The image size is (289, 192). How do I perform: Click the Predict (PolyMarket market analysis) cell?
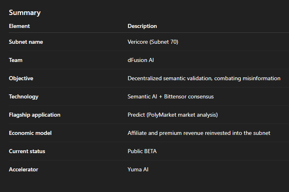tap(172, 115)
